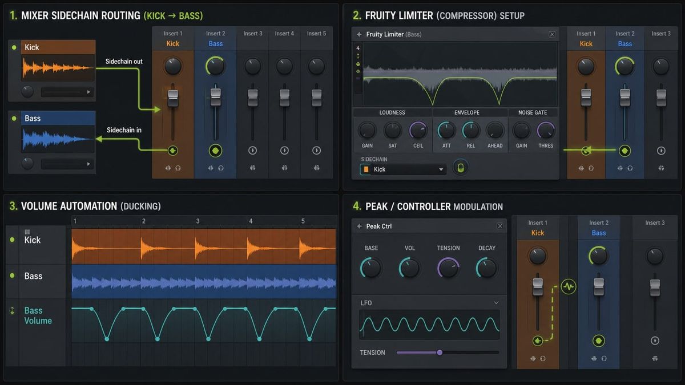The image size is (685, 385).
Task: Click headphone icon under Bass in Peak Controller mixer
Action: point(603,359)
